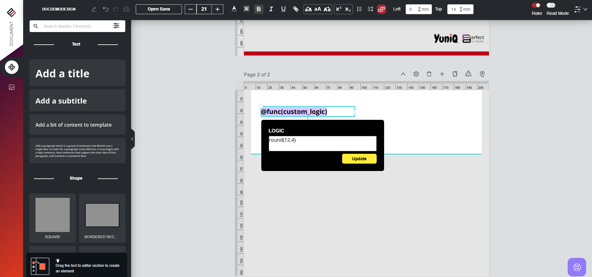Expand the settings sliders dropdown at top right
Image resolution: width=592 pixels, height=277 pixels.
581,9
